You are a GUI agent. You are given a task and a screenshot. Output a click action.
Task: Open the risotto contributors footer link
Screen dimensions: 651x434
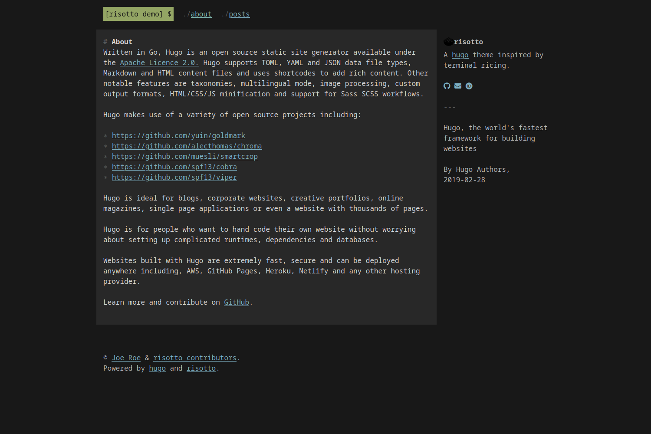point(194,358)
